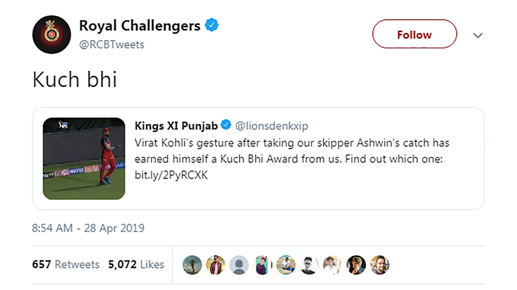The height and width of the screenshot is (290, 517).
Task: Open the bit.ly/2PyRCXK link
Action: pos(171,175)
